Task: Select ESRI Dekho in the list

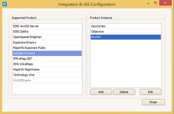Action: [47, 32]
